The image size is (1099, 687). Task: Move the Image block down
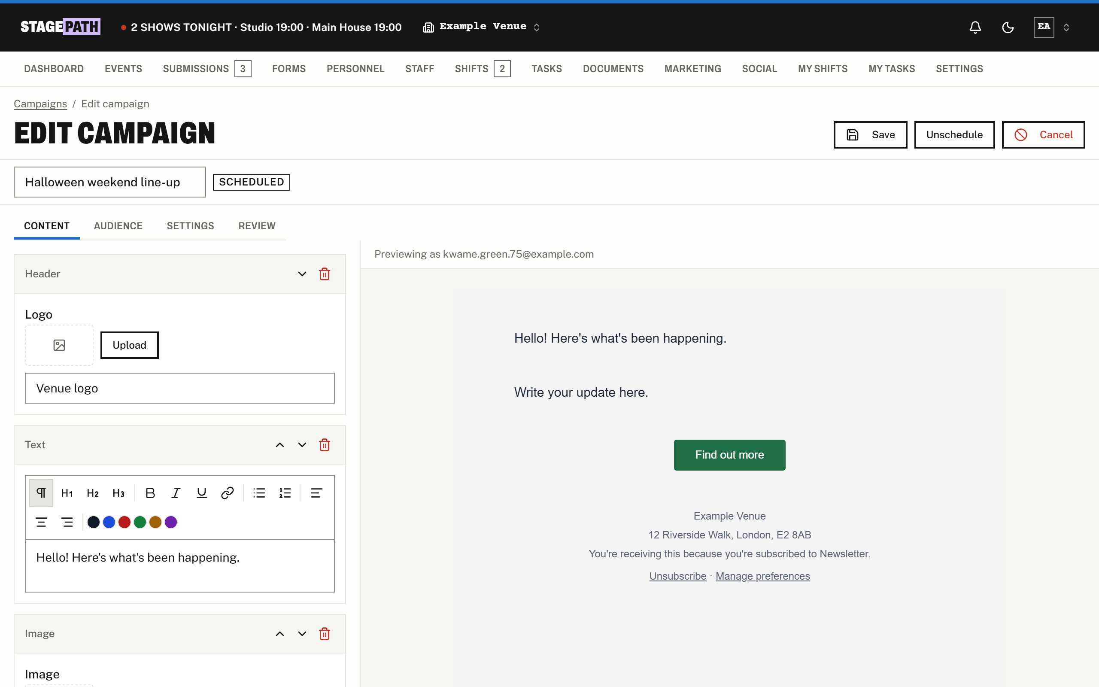(x=302, y=634)
